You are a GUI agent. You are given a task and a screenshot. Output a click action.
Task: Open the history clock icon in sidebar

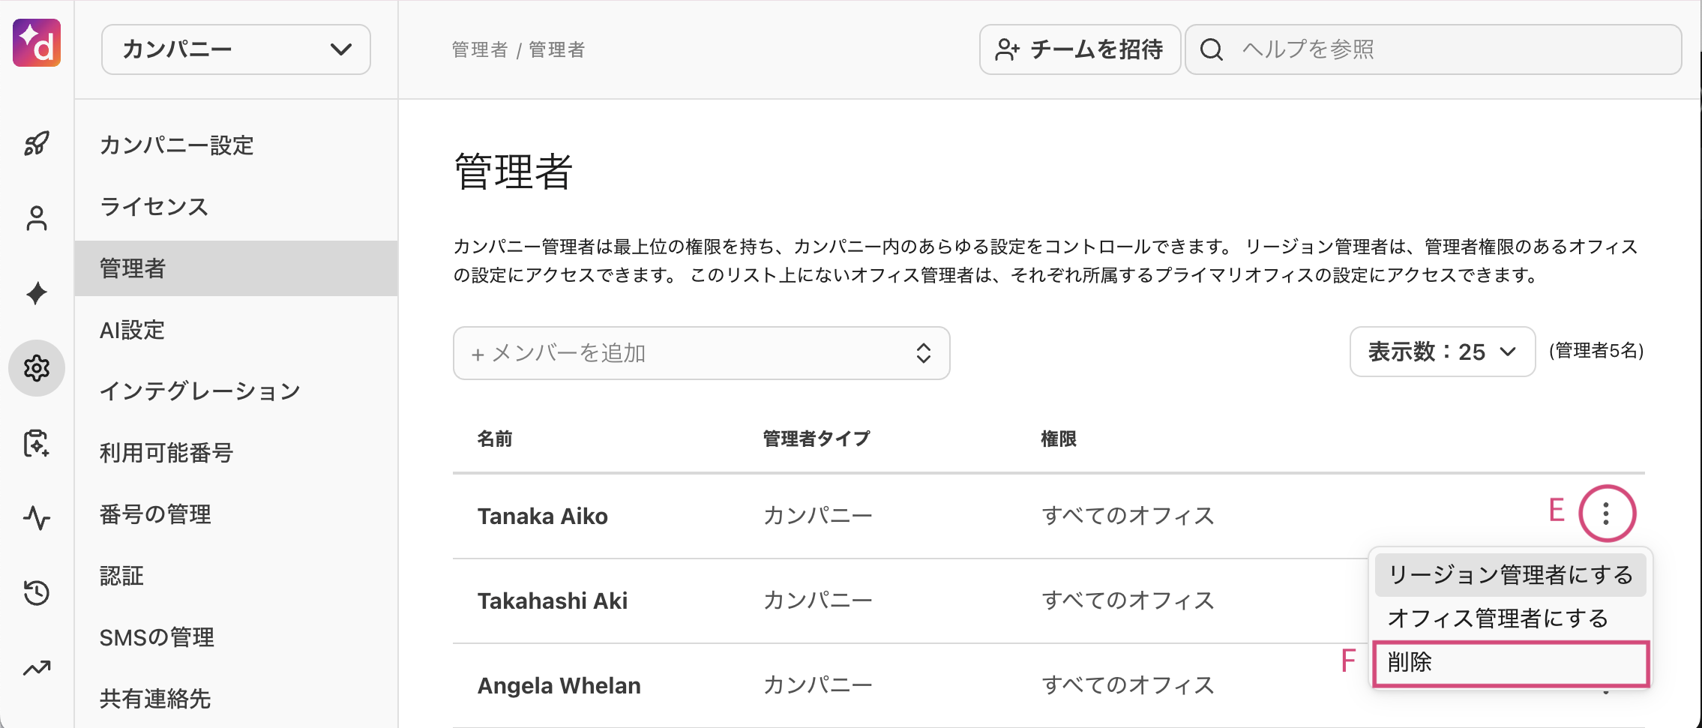click(37, 593)
